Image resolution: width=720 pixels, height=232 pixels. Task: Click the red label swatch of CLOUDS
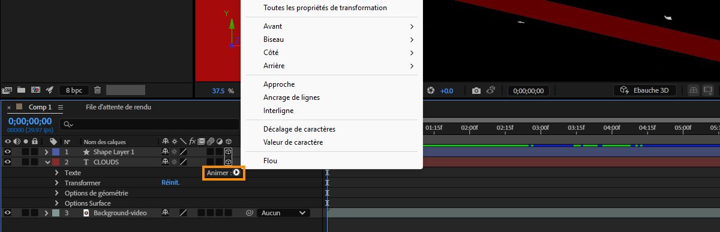(x=56, y=162)
